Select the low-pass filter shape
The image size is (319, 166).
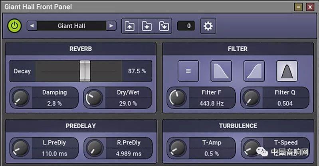coord(221,71)
